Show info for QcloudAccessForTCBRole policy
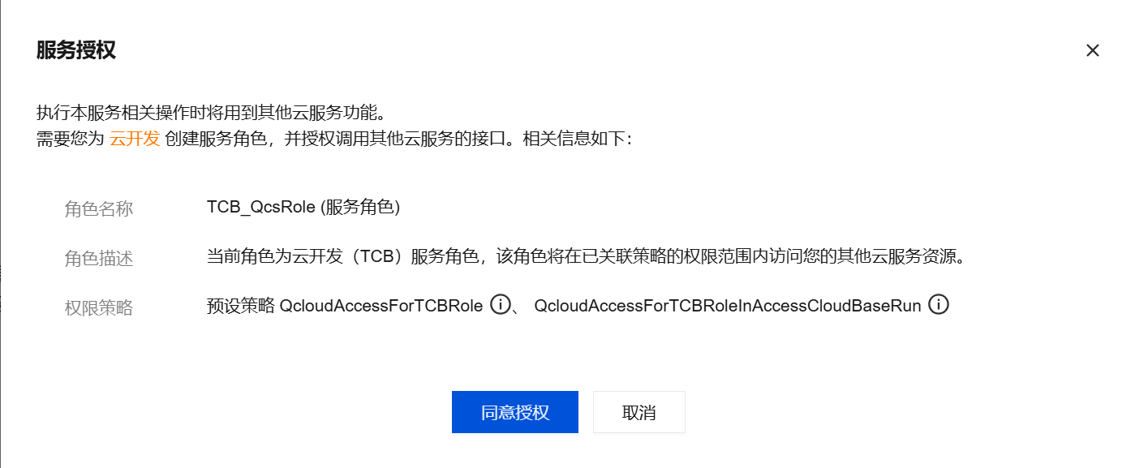 point(501,306)
